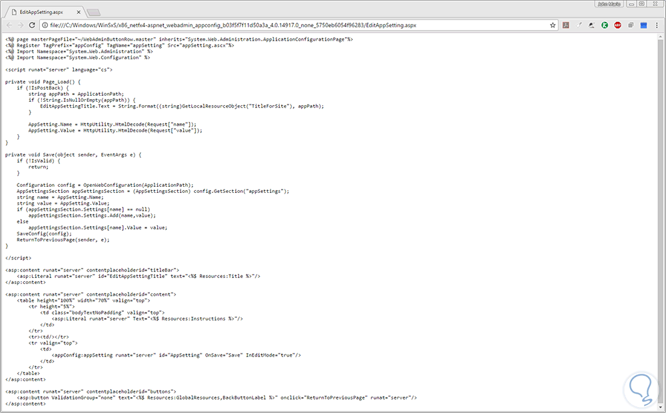Click the 'asp:button ValidationGroup="none"' line
The image size is (666, 413).
tap(216, 398)
